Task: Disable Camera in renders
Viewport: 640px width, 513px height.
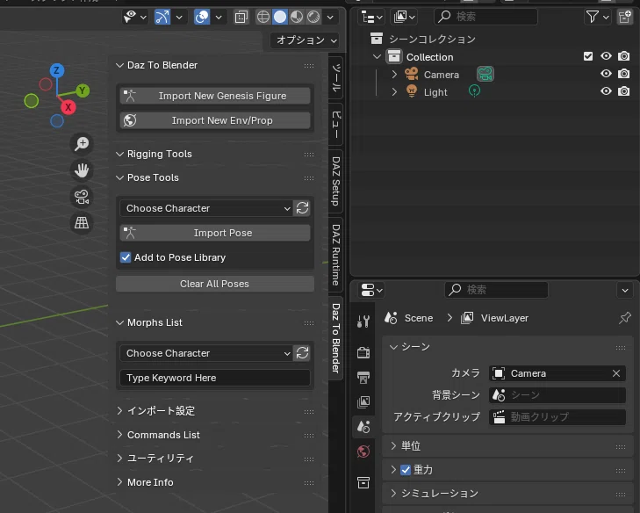Action: (623, 74)
